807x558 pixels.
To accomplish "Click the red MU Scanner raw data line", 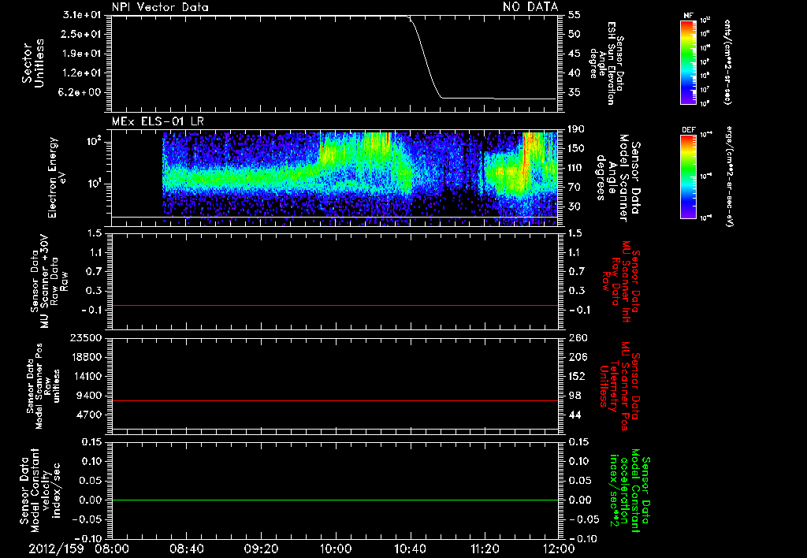I will click(335, 305).
